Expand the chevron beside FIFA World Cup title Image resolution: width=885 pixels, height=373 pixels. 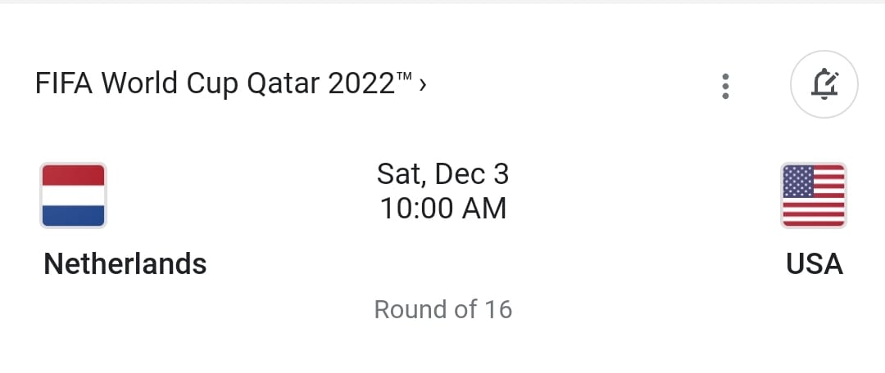[x=422, y=83]
